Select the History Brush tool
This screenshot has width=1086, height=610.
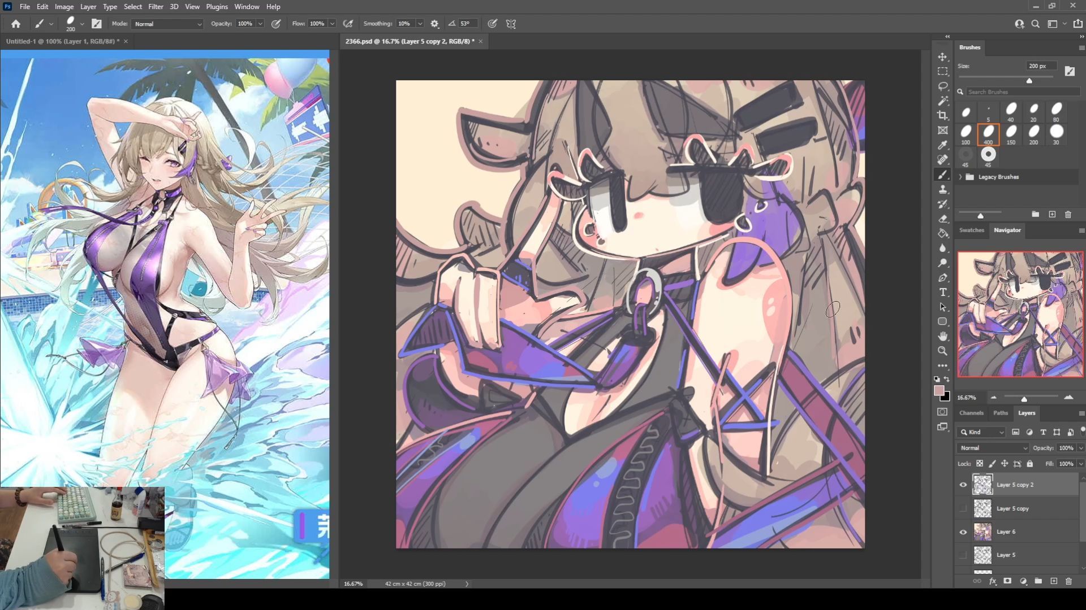[x=942, y=204]
